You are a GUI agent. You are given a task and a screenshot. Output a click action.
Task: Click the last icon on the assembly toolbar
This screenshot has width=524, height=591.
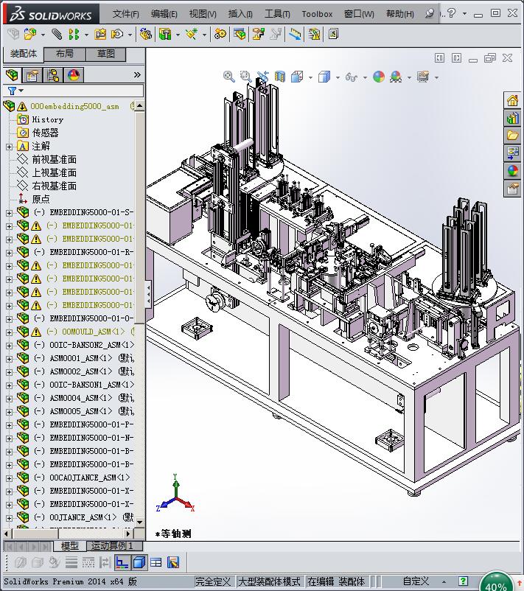[333, 35]
